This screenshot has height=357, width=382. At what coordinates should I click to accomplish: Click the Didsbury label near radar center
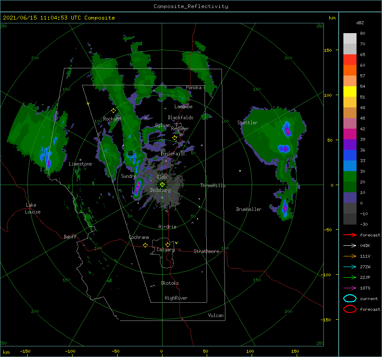(160, 190)
